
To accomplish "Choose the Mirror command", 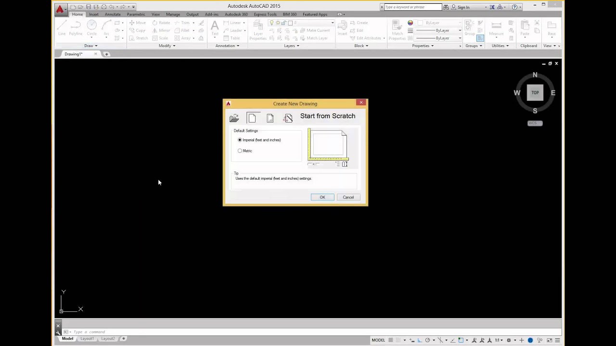I will (x=161, y=30).
